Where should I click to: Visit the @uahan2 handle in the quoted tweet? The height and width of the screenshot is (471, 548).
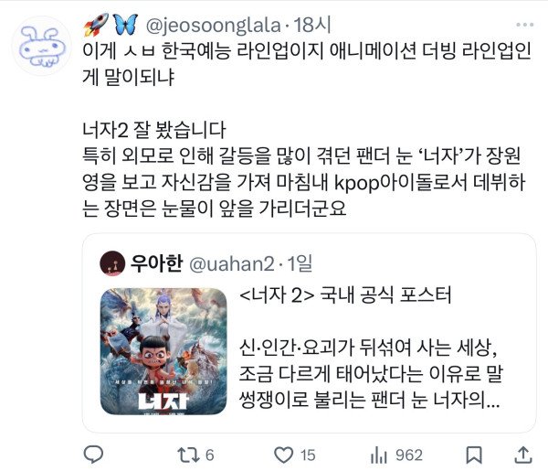[x=232, y=263]
